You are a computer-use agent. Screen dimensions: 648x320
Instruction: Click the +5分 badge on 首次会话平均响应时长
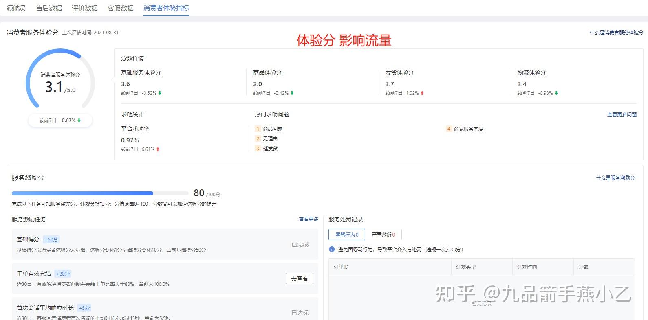tap(84, 308)
